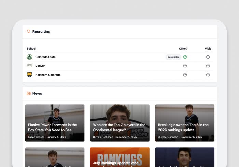Open the July Rankings Update article card
Viewport: 239px width, 167px height.
pyautogui.click(x=119, y=157)
